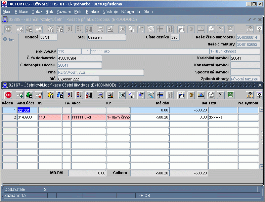
Task: Click KP cell '1-Hlavní činno' in row 2
Action: pyautogui.click(x=118, y=117)
